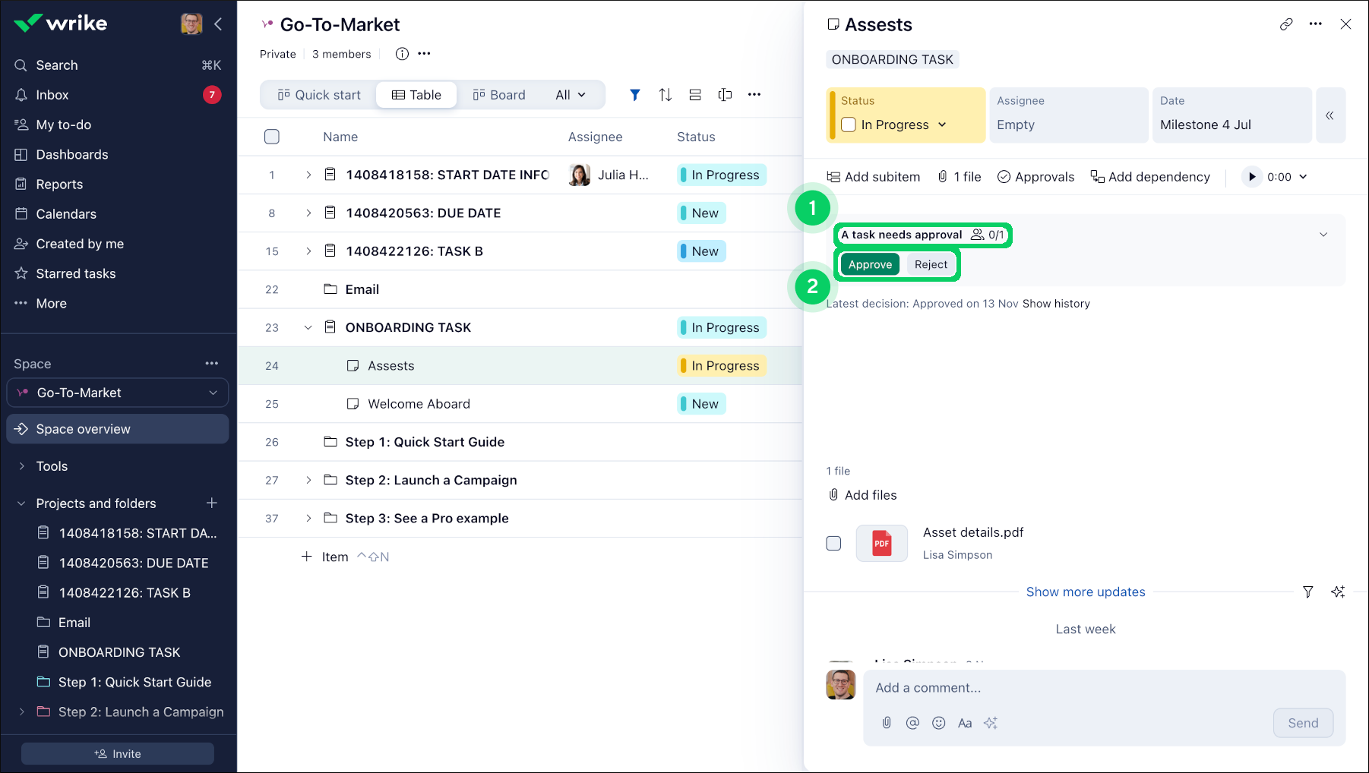Image resolution: width=1369 pixels, height=773 pixels.
Task: Check the Status completion box in the panel
Action: click(849, 125)
